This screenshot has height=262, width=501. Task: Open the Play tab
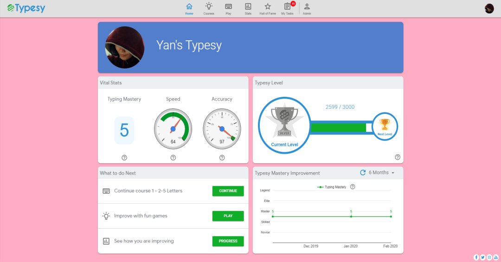click(228, 9)
